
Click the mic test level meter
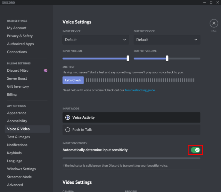(x=140, y=80)
